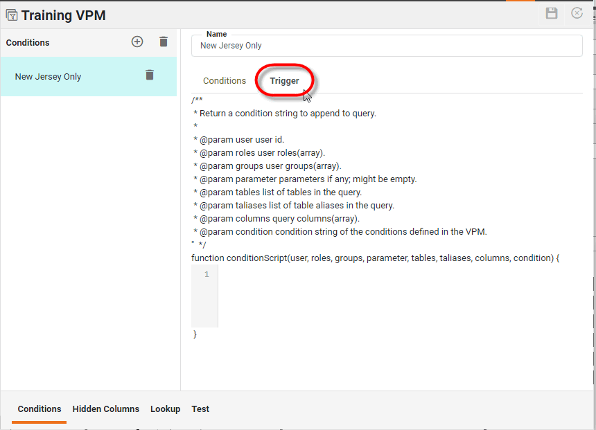This screenshot has width=596, height=430.
Task: Switch to the Trigger tab
Action: point(284,80)
